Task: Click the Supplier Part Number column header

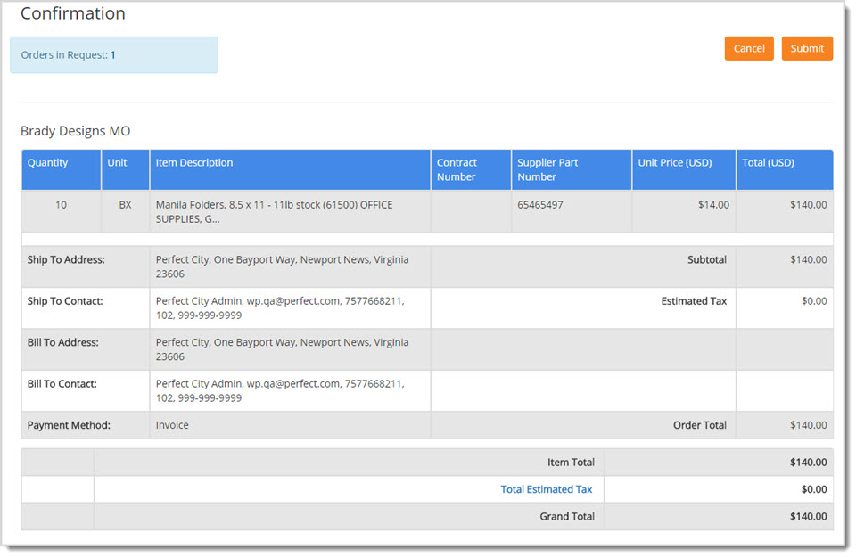Action: pos(571,169)
